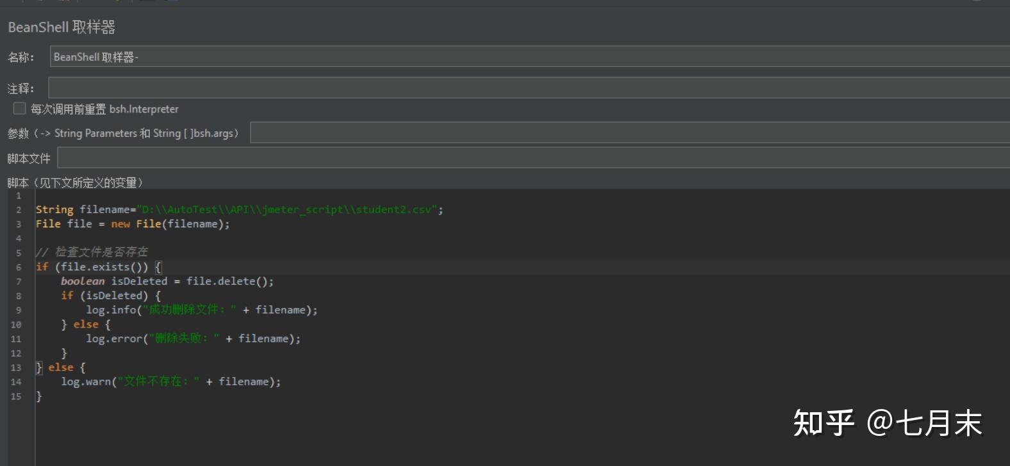This screenshot has height=466, width=1010.
Task: Click line number 10 in the gutter
Action: pyautogui.click(x=16, y=325)
